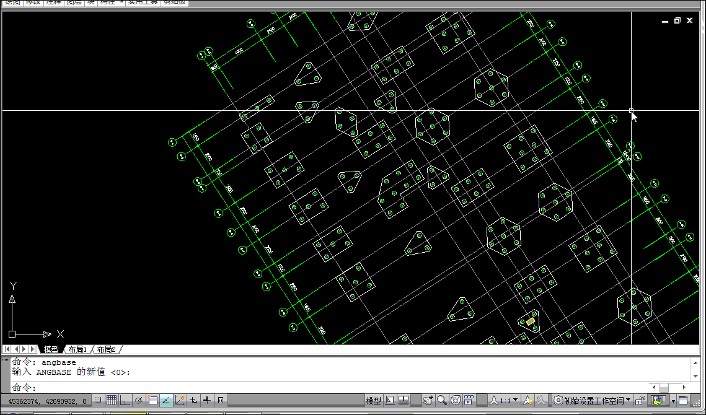Open the 图层 ribbon panel title
This screenshot has height=415, width=706.
[x=74, y=2]
